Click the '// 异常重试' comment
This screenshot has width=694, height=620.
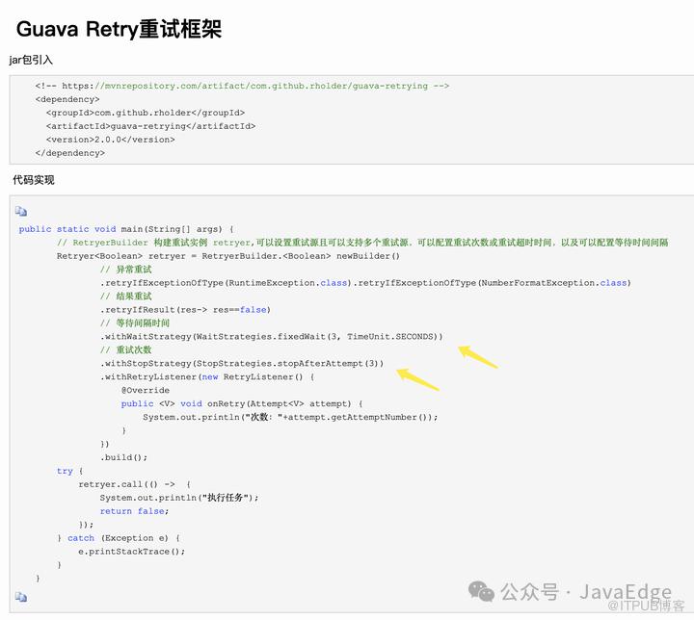(x=125, y=270)
